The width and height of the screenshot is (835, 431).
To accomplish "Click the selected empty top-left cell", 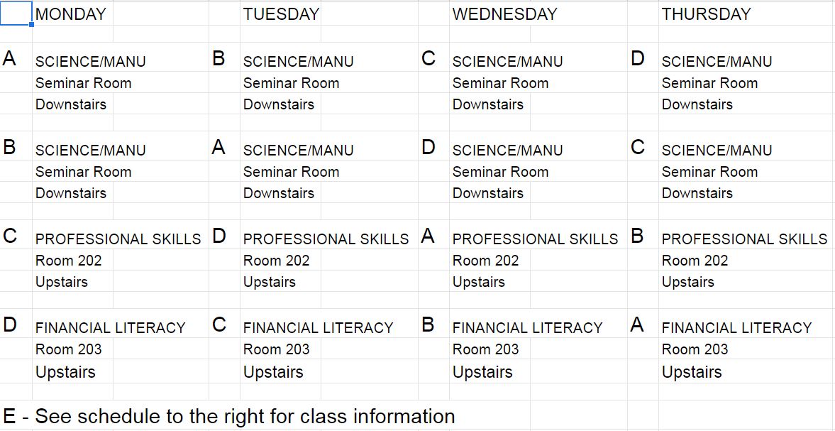I will 16,13.
